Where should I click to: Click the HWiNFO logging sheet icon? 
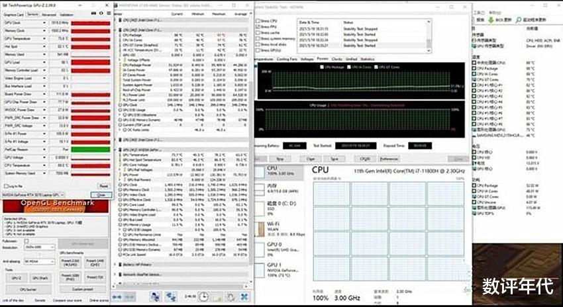pos(217,296)
